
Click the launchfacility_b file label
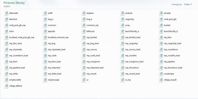(x=171, y=31)
